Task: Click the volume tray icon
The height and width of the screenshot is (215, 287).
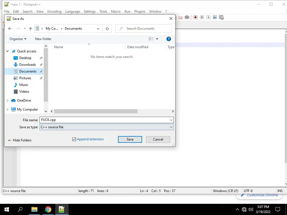Action: pyautogui.click(x=251, y=209)
